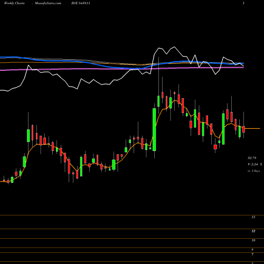Click the tallest green weekly candlestick
The height and width of the screenshot is (264, 264).
click(154, 129)
